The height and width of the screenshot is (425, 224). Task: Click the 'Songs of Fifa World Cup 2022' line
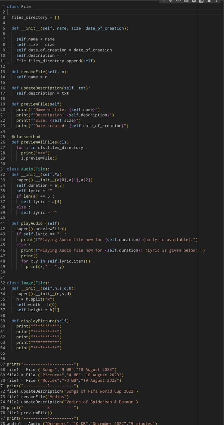(x=72, y=391)
